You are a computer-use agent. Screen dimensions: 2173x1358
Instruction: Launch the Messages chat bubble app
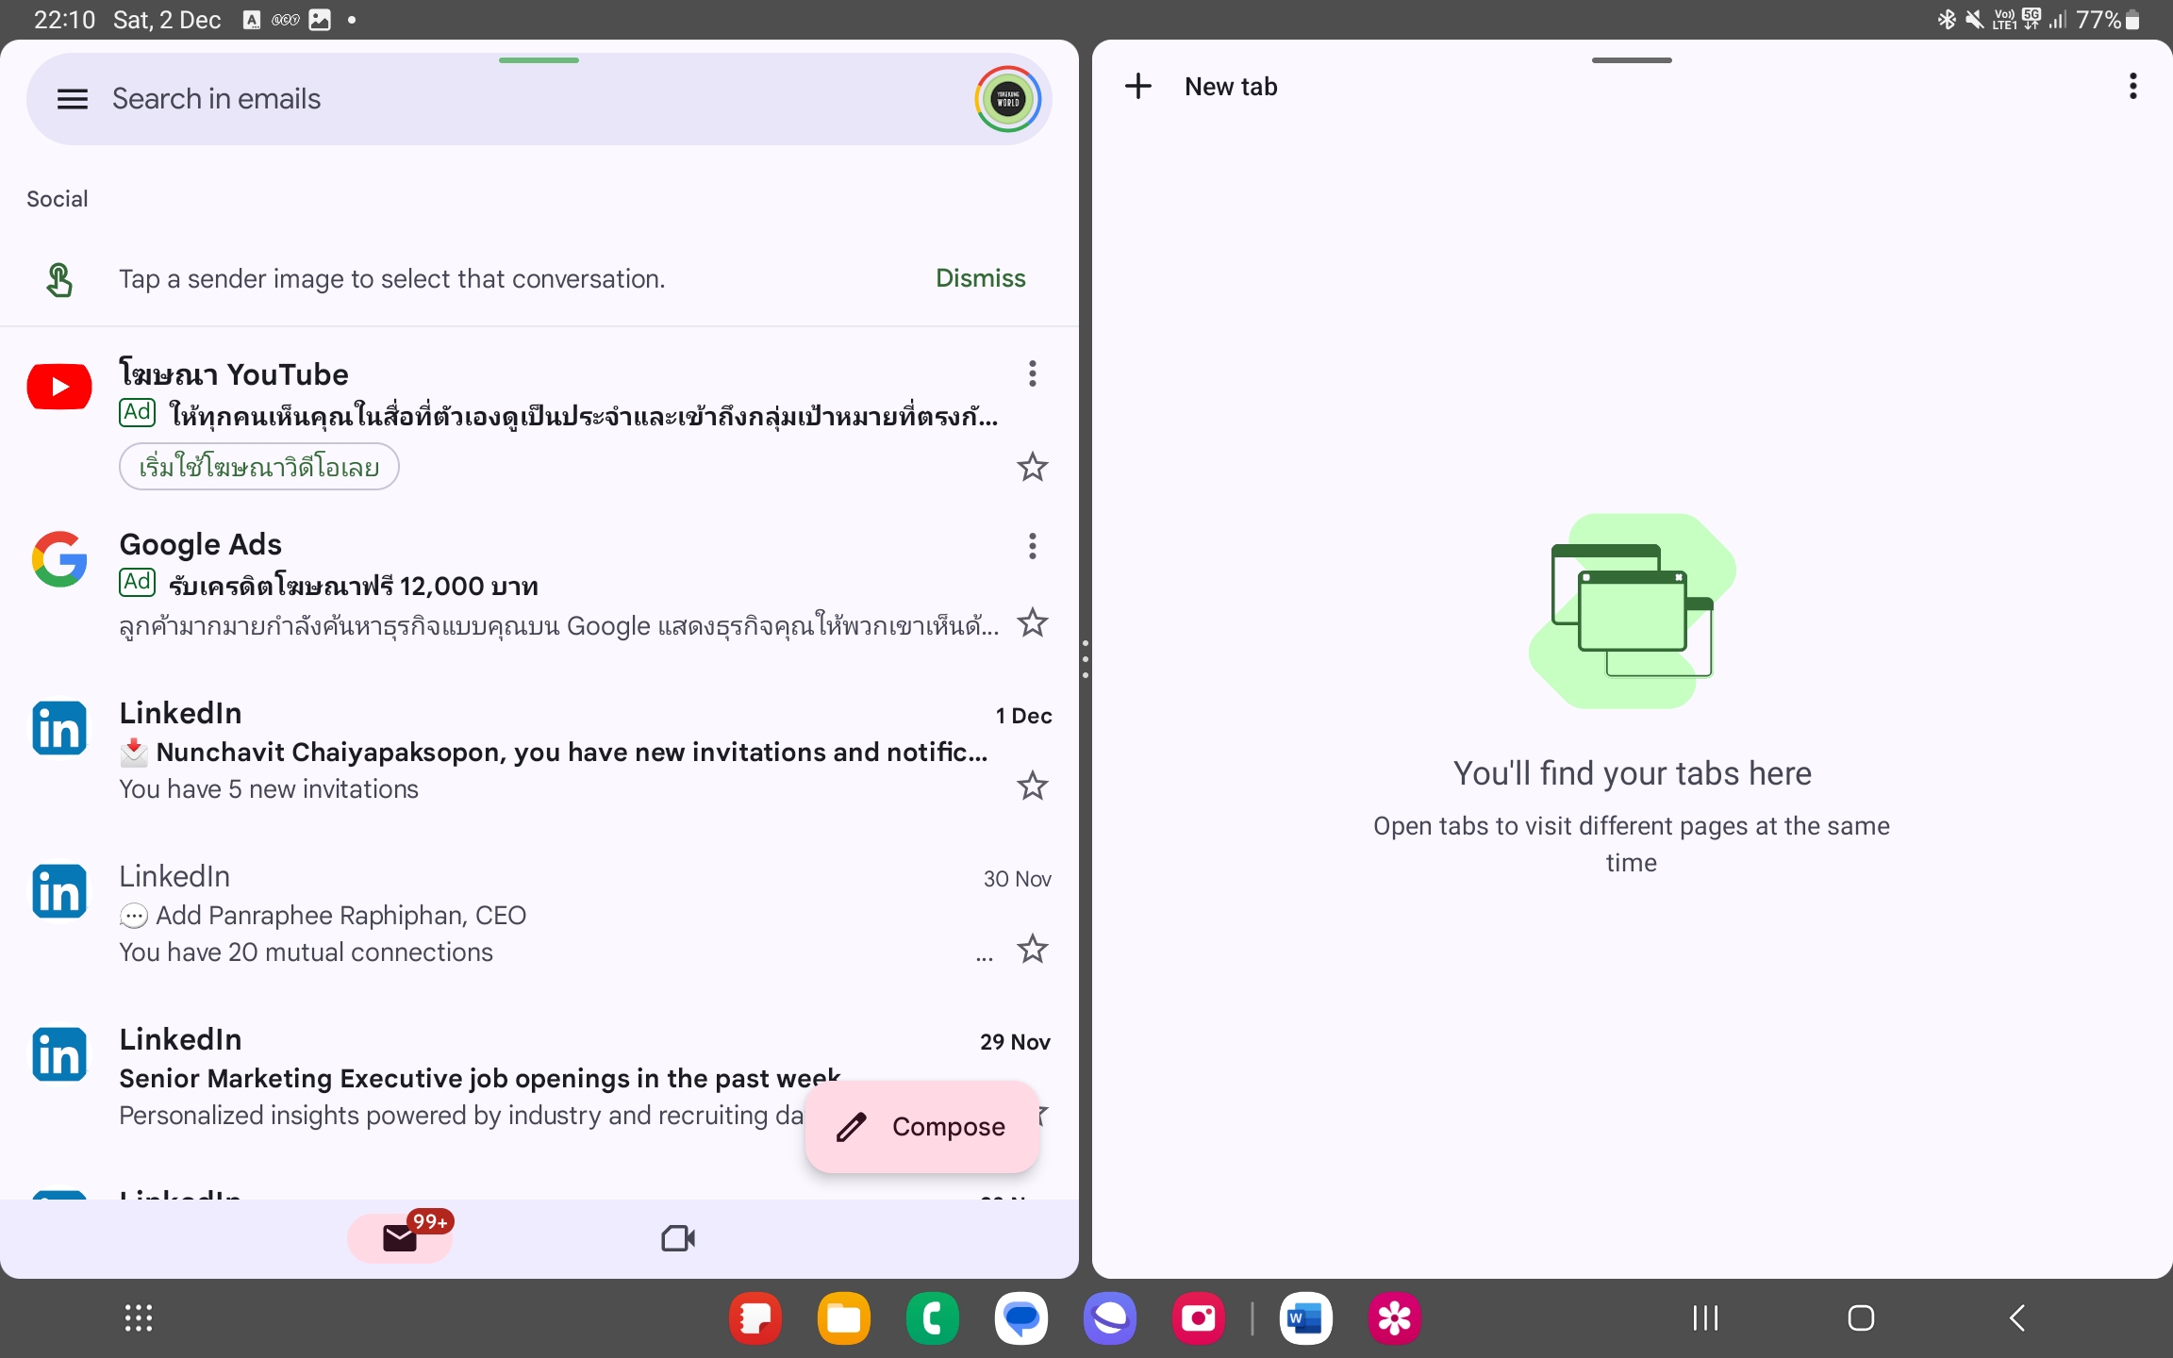tap(1020, 1317)
